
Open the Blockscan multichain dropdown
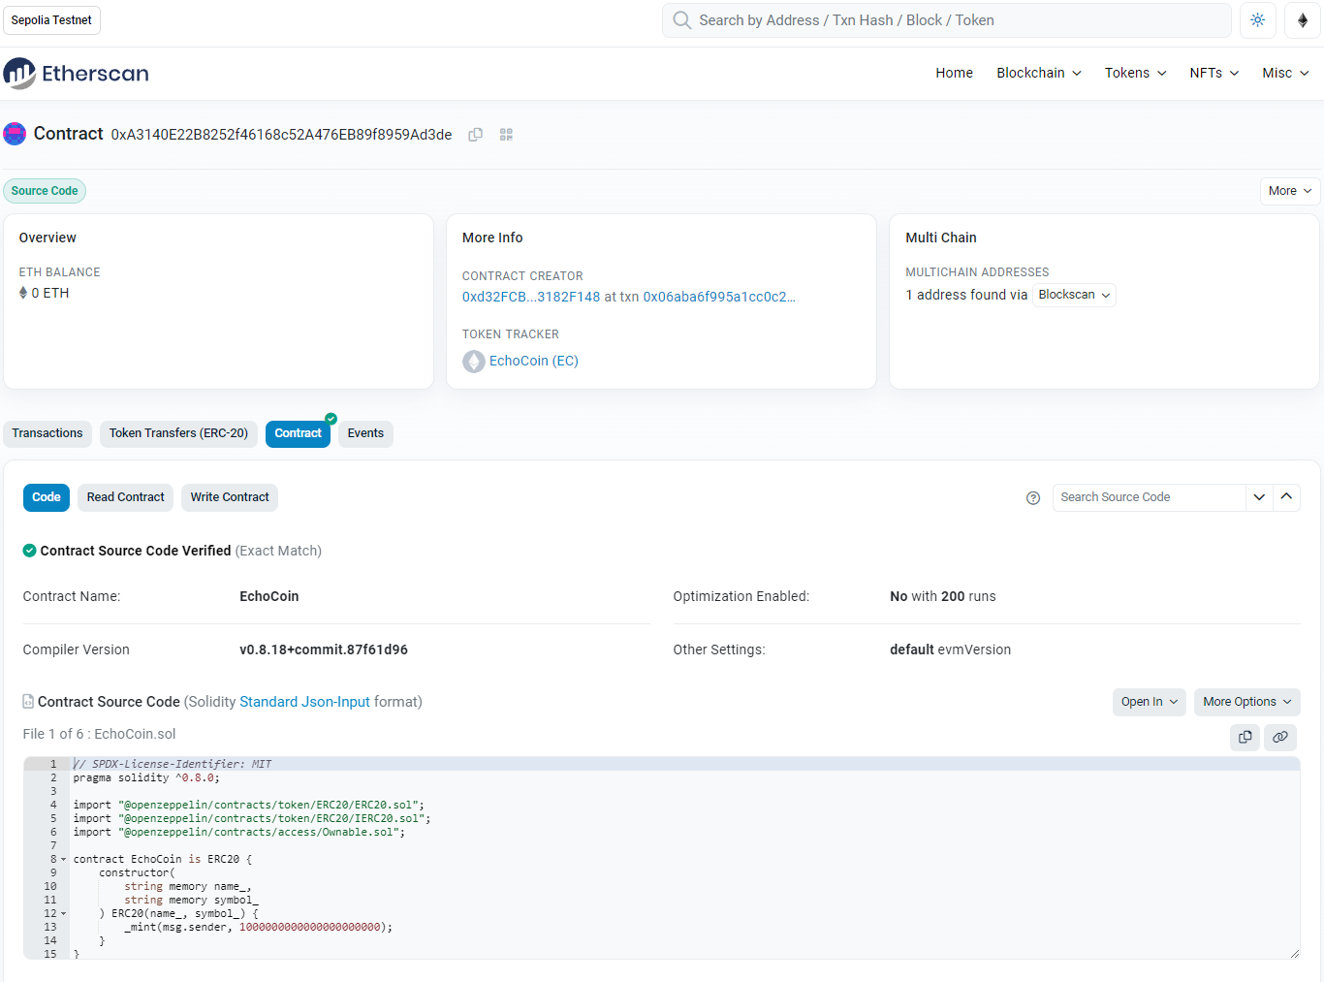pyautogui.click(x=1074, y=295)
